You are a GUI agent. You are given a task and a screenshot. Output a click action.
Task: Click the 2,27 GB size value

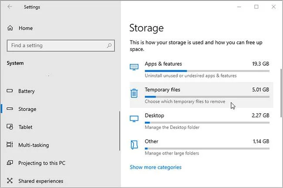click(260, 115)
